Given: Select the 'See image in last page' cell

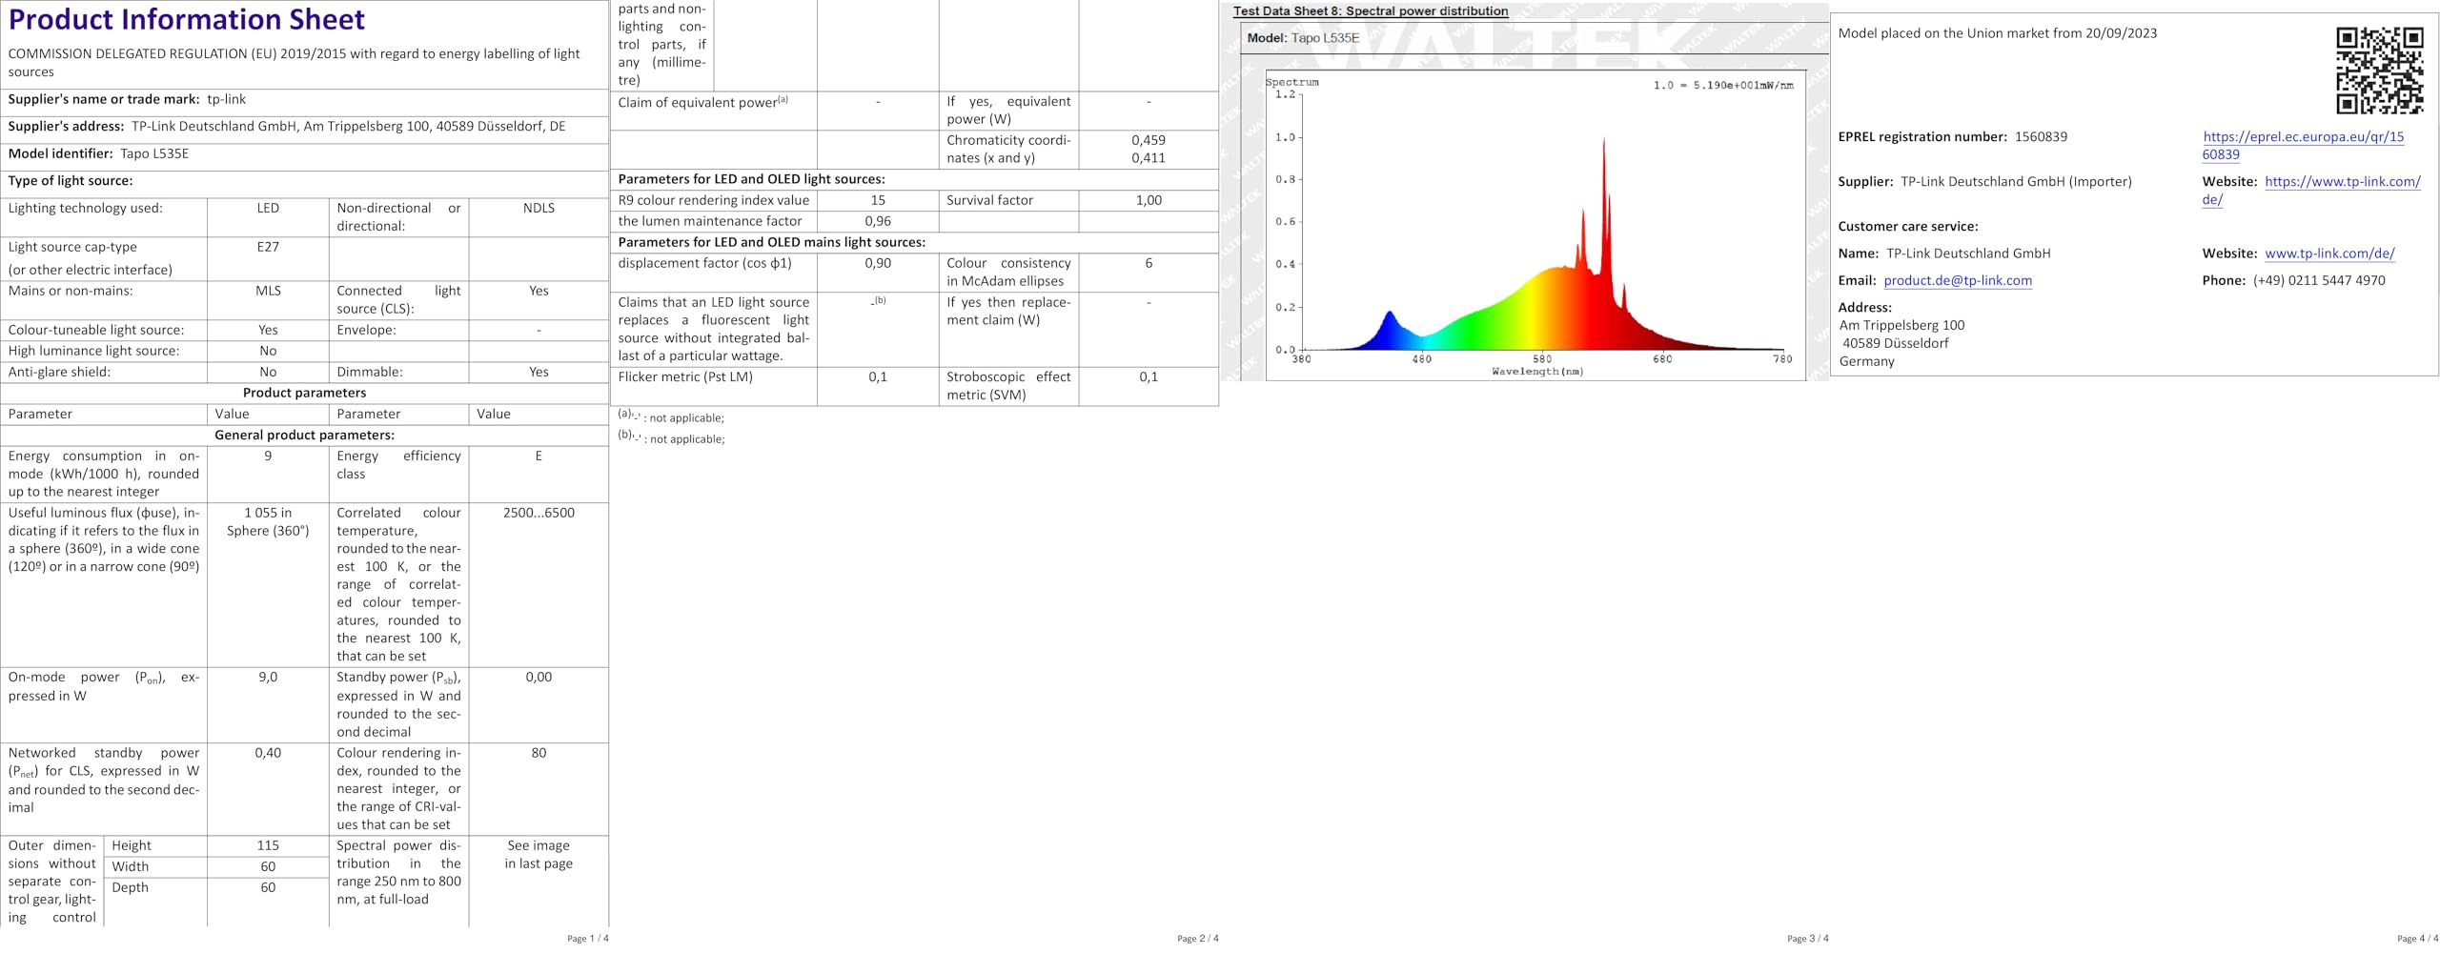Looking at the screenshot, I should tap(539, 854).
